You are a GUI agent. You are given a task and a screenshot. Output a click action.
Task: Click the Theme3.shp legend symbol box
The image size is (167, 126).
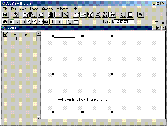point(13,38)
